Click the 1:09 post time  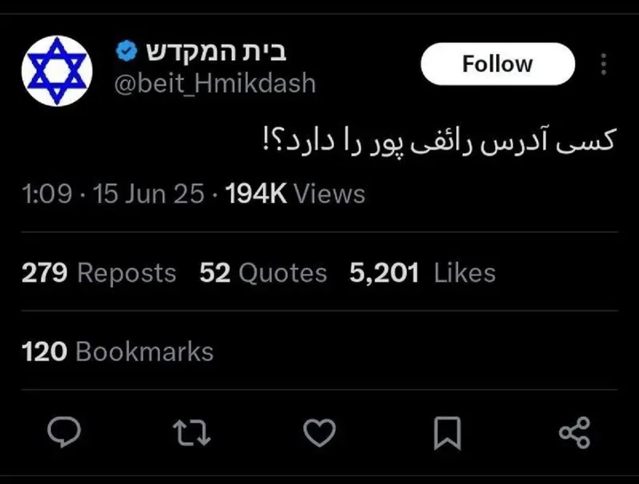pos(46,194)
